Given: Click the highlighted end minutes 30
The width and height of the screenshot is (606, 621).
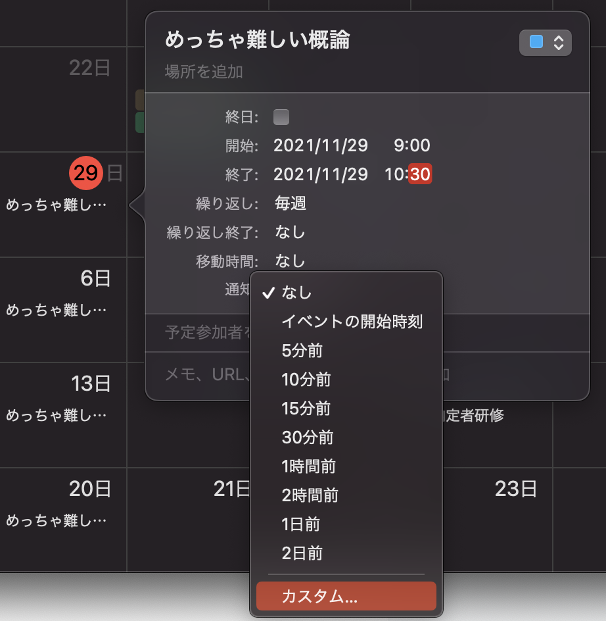Looking at the screenshot, I should pyautogui.click(x=420, y=174).
